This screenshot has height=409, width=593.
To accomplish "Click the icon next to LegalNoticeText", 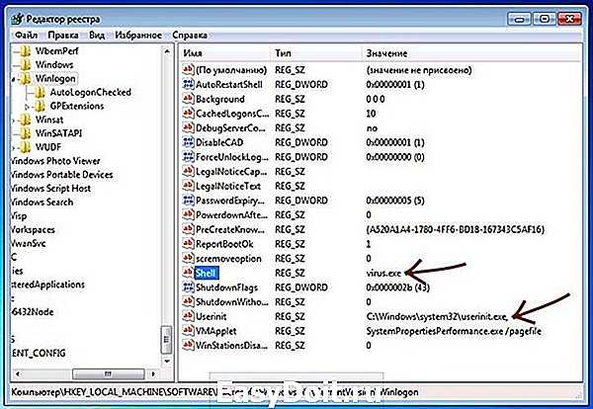I will pos(189,186).
